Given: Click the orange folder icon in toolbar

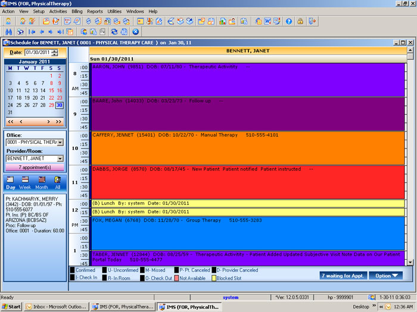Looking at the screenshot, I should pos(46,21).
